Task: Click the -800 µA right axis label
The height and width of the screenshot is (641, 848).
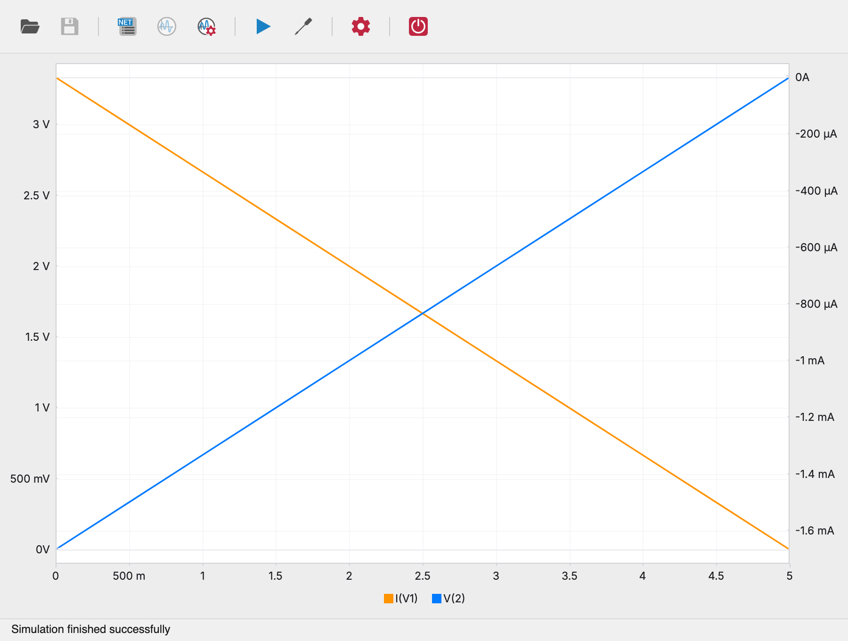Action: 816,304
